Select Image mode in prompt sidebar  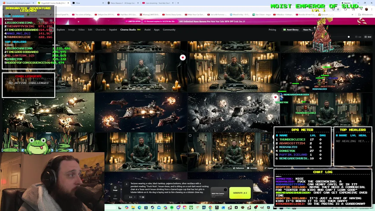(115, 188)
